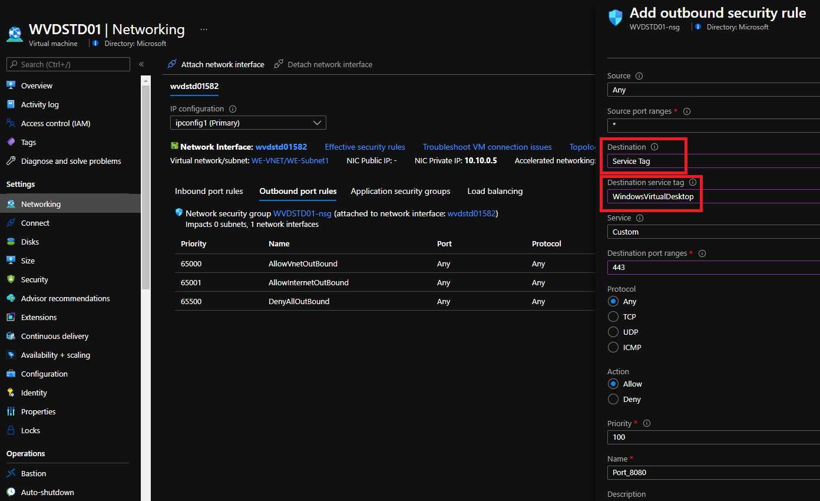Select the TCP protocol radio button
Image resolution: width=820 pixels, height=501 pixels.
(613, 317)
